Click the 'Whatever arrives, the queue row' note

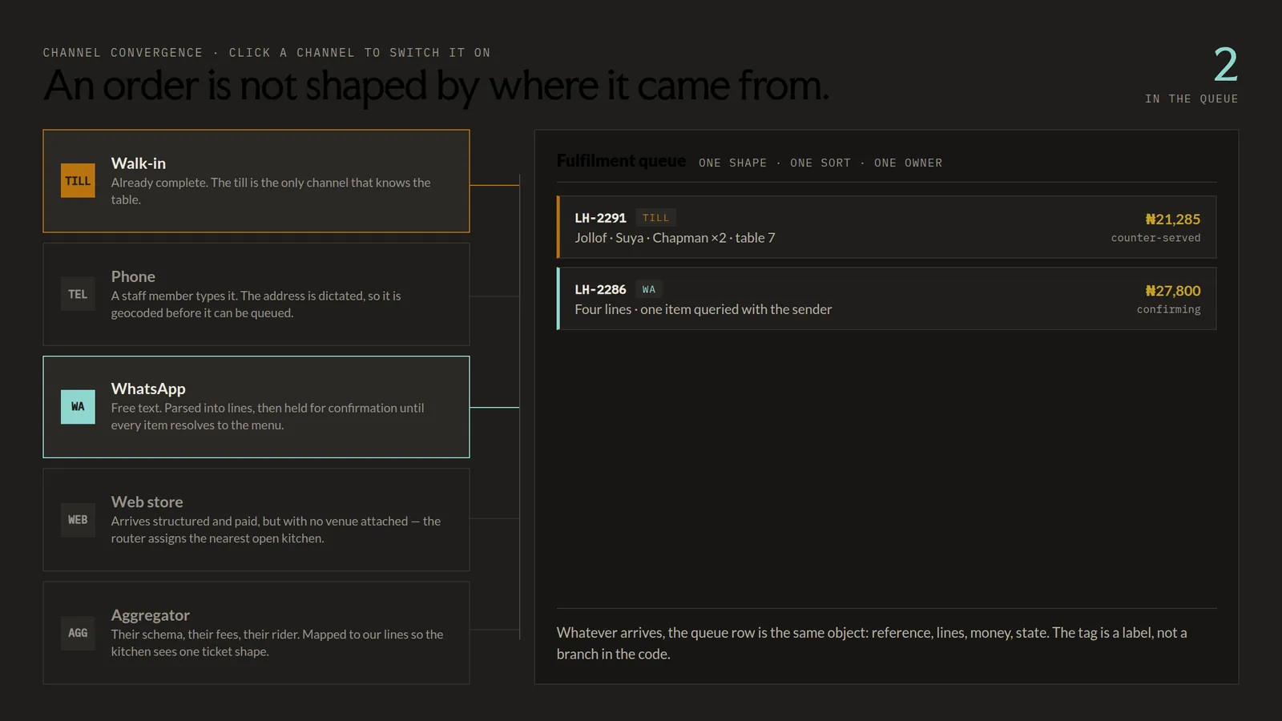(x=872, y=643)
